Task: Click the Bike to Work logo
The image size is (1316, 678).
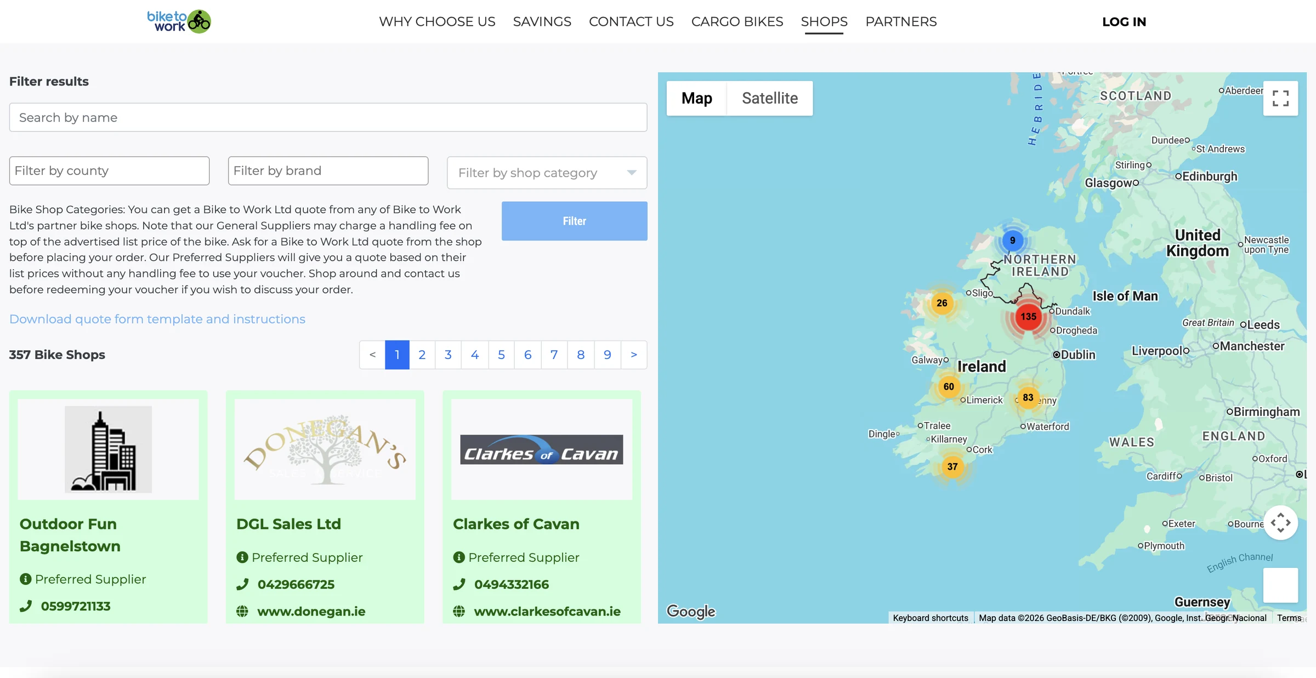Action: 179,21
